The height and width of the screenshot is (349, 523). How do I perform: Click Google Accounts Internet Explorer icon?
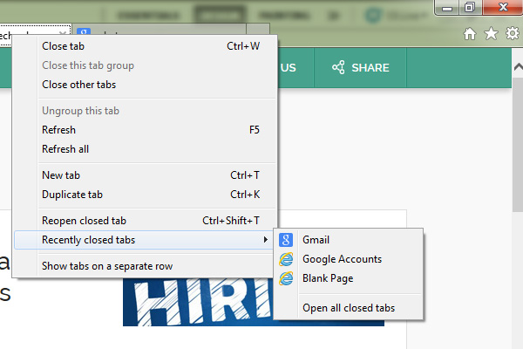click(286, 259)
